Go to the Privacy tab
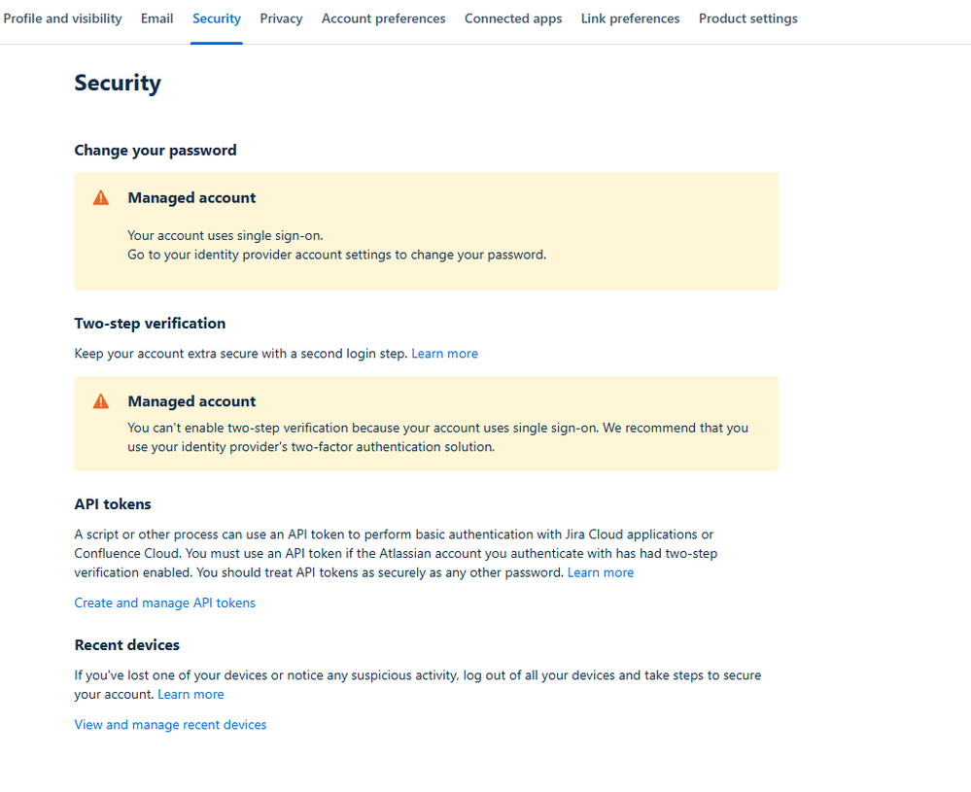Screen dimensions: 971x792 point(282,18)
